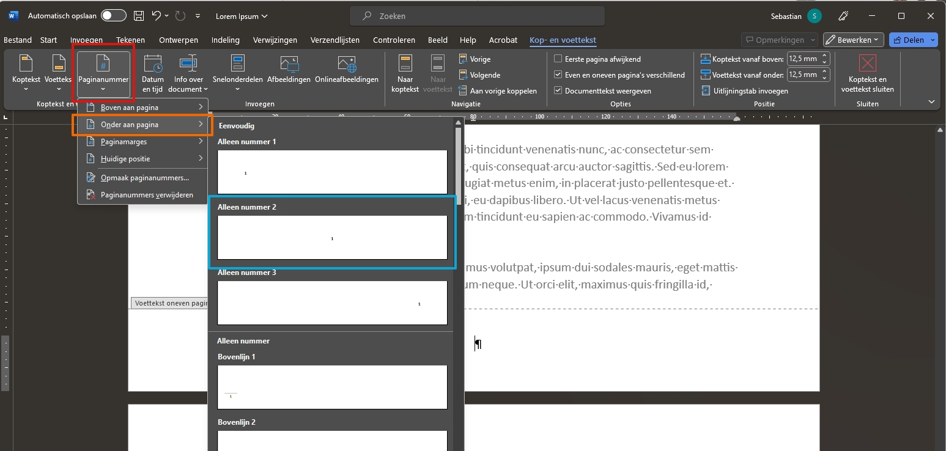Switch to the Verwijzingen tab
Image resolution: width=946 pixels, height=451 pixels.
pyautogui.click(x=275, y=40)
